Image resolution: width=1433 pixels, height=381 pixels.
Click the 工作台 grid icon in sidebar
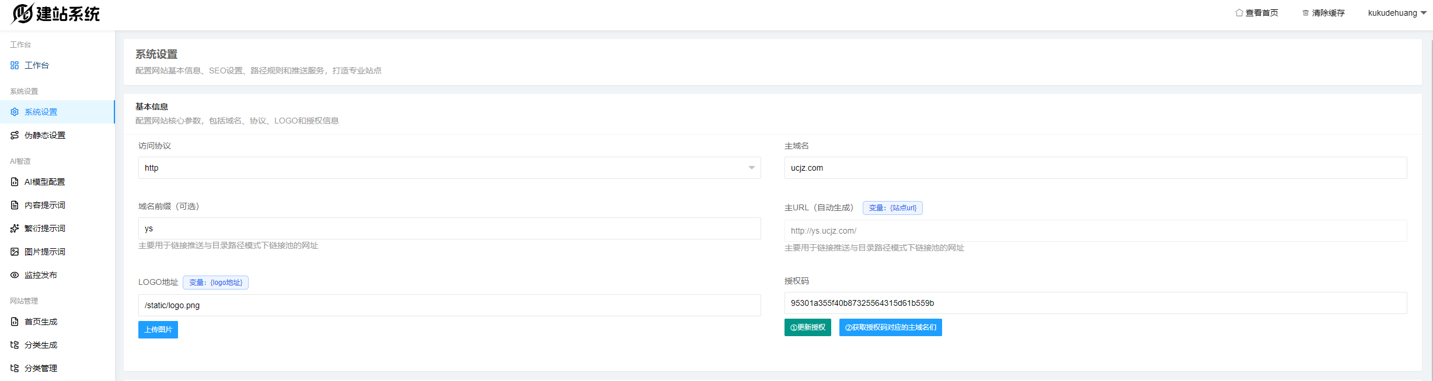15,65
